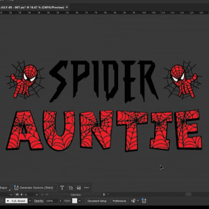Open the artboard number dropdown
Screen dimensions: 209x209
pos(37,195)
